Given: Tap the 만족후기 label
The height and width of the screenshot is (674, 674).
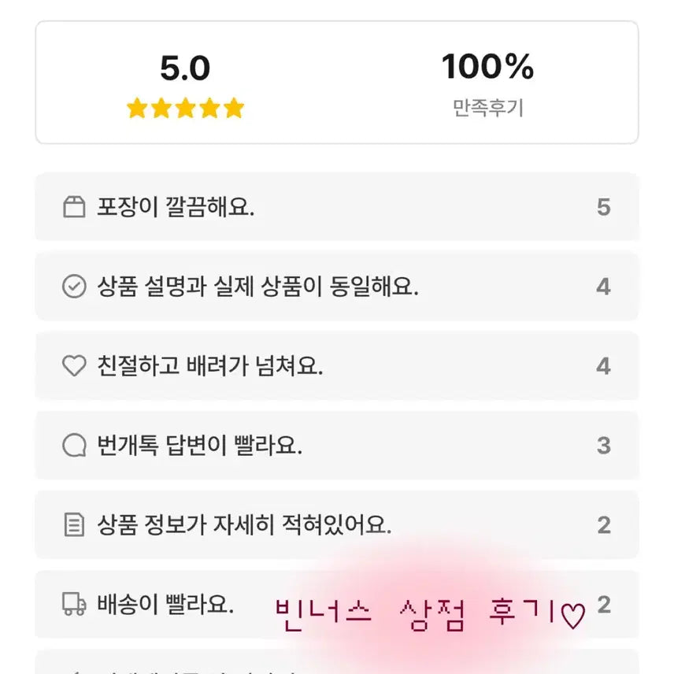Looking at the screenshot, I should point(487,108).
